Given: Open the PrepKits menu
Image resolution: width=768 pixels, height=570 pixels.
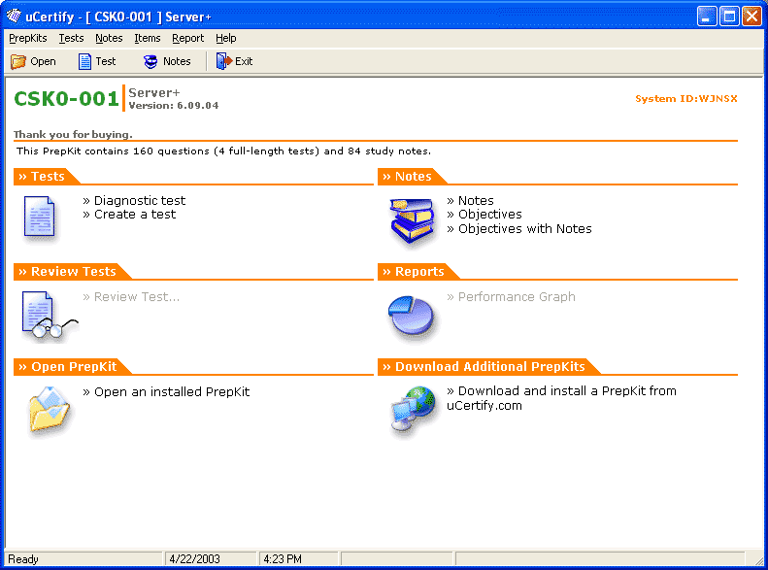Looking at the screenshot, I should click(28, 38).
